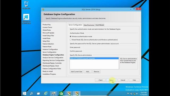Open the FILESTREAM tab
The image size is (170, 96).
(x=100, y=25)
